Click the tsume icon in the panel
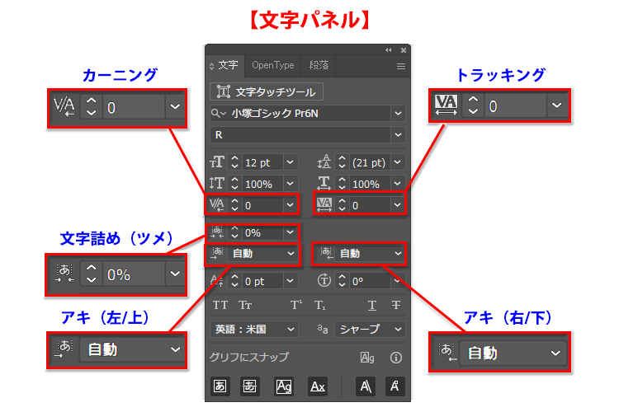619x412 pixels. pyautogui.click(x=217, y=232)
